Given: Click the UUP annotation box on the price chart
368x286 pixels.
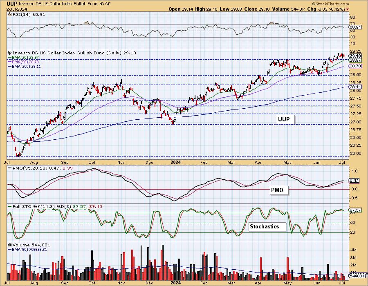Looking at the screenshot, I should 285,119.
